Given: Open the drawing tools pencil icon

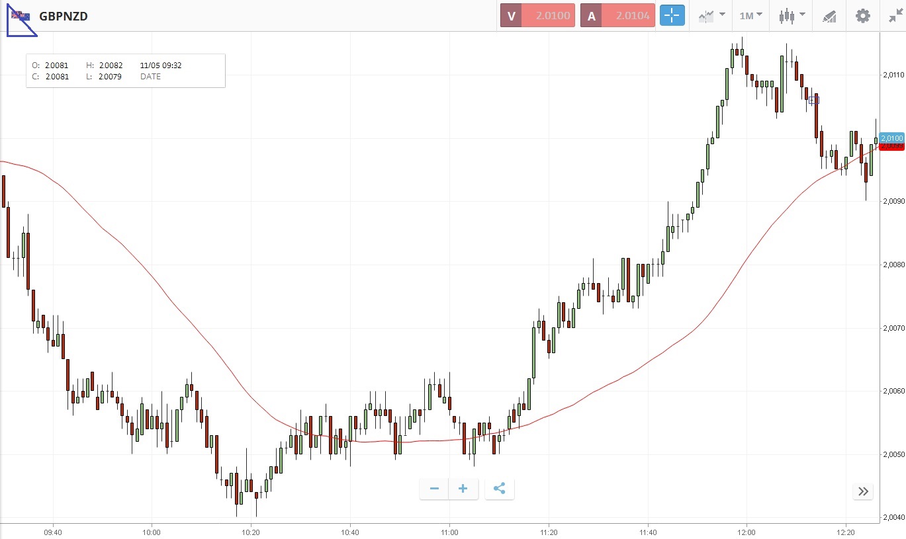Looking at the screenshot, I should 829,16.
